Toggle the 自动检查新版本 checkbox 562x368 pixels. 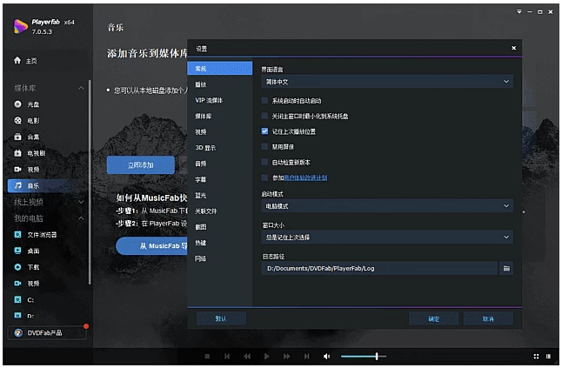coord(265,162)
